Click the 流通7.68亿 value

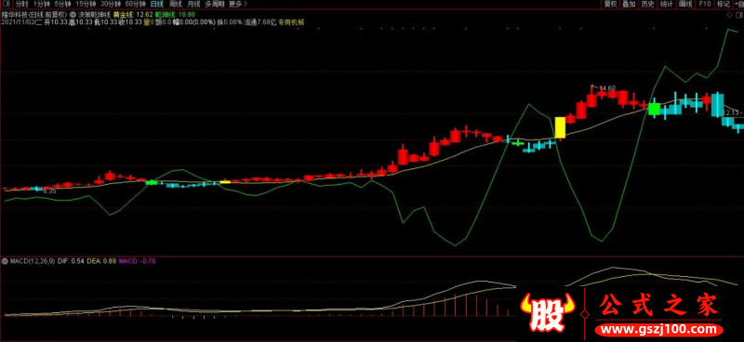click(260, 21)
